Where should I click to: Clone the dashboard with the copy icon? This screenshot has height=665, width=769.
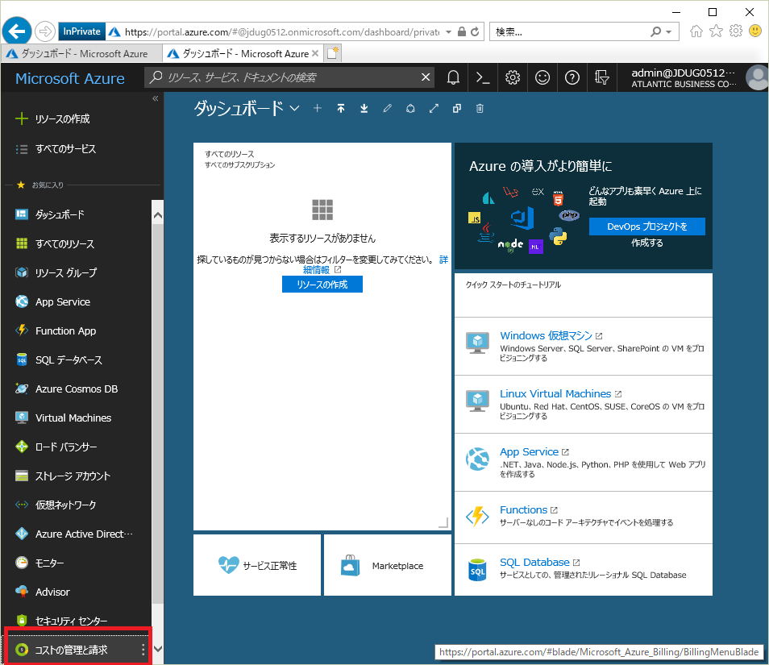(x=456, y=108)
